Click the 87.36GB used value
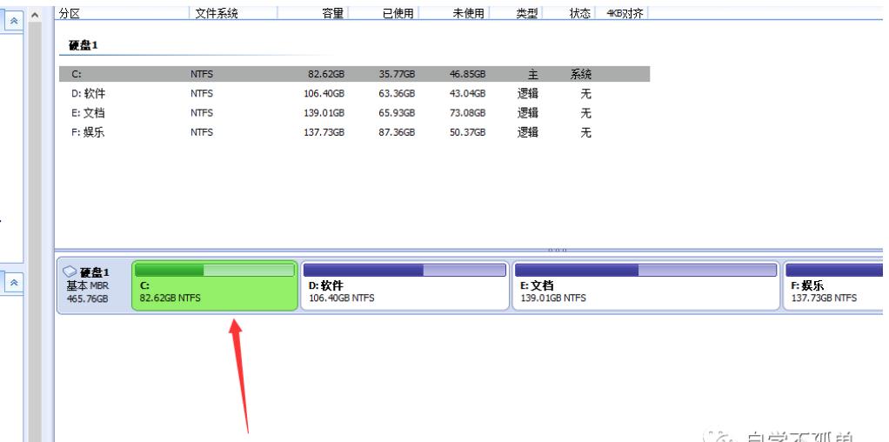The image size is (889, 442). pos(397,132)
